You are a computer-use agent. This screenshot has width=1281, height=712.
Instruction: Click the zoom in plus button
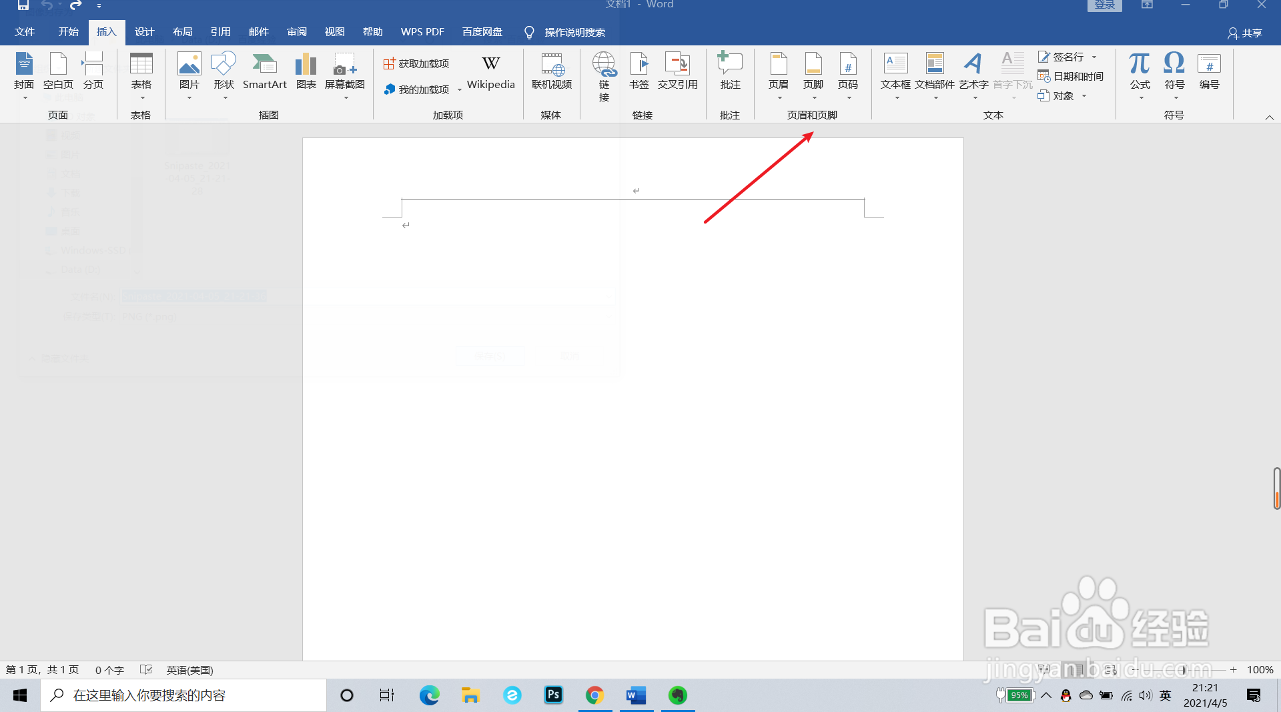coord(1233,669)
